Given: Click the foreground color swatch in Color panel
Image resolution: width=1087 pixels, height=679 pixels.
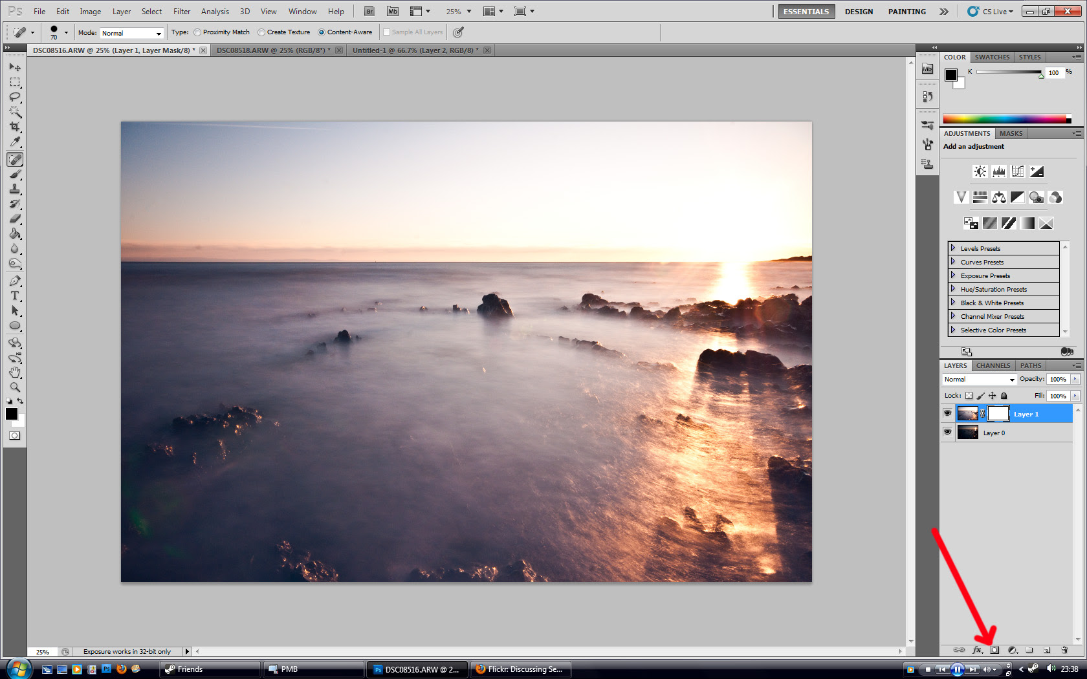Looking at the screenshot, I should [x=951, y=74].
